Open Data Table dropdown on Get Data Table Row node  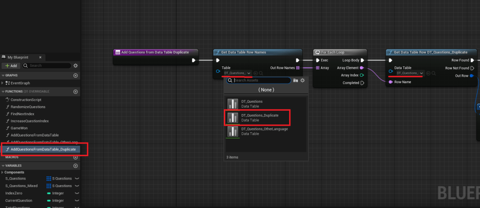(410, 73)
